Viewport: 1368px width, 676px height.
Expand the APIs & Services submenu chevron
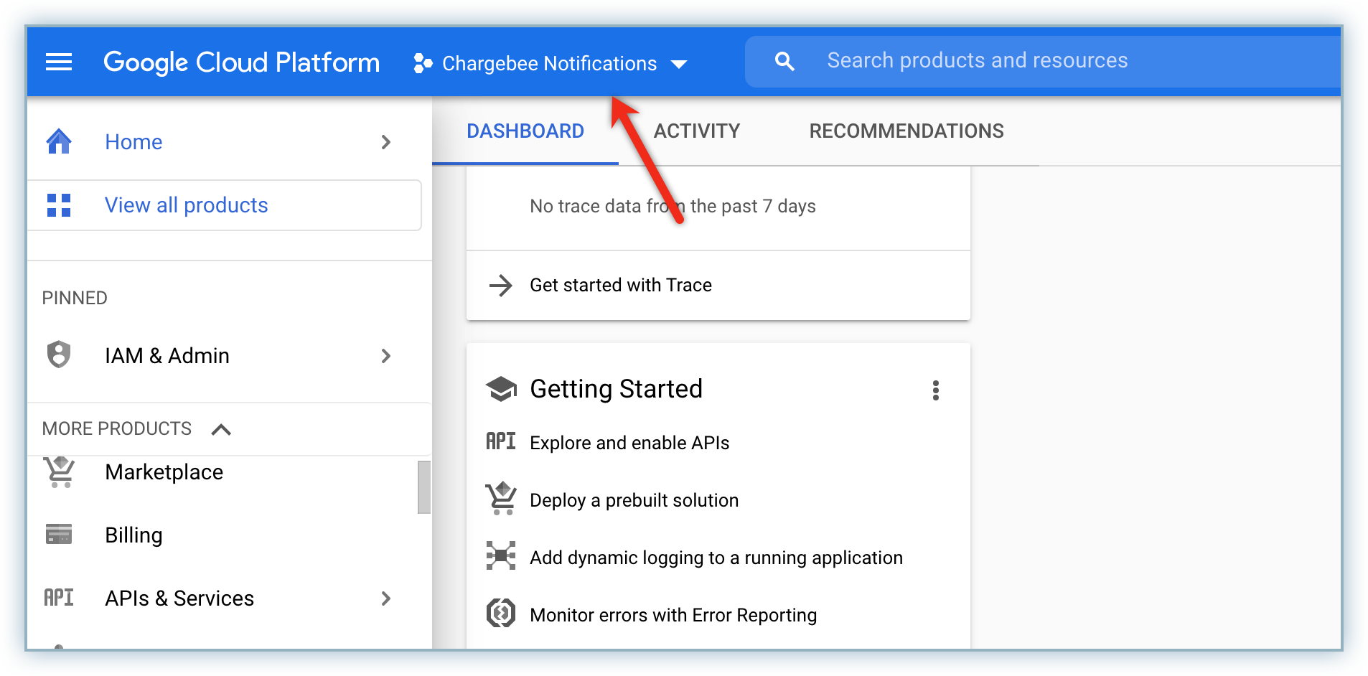[x=386, y=598]
